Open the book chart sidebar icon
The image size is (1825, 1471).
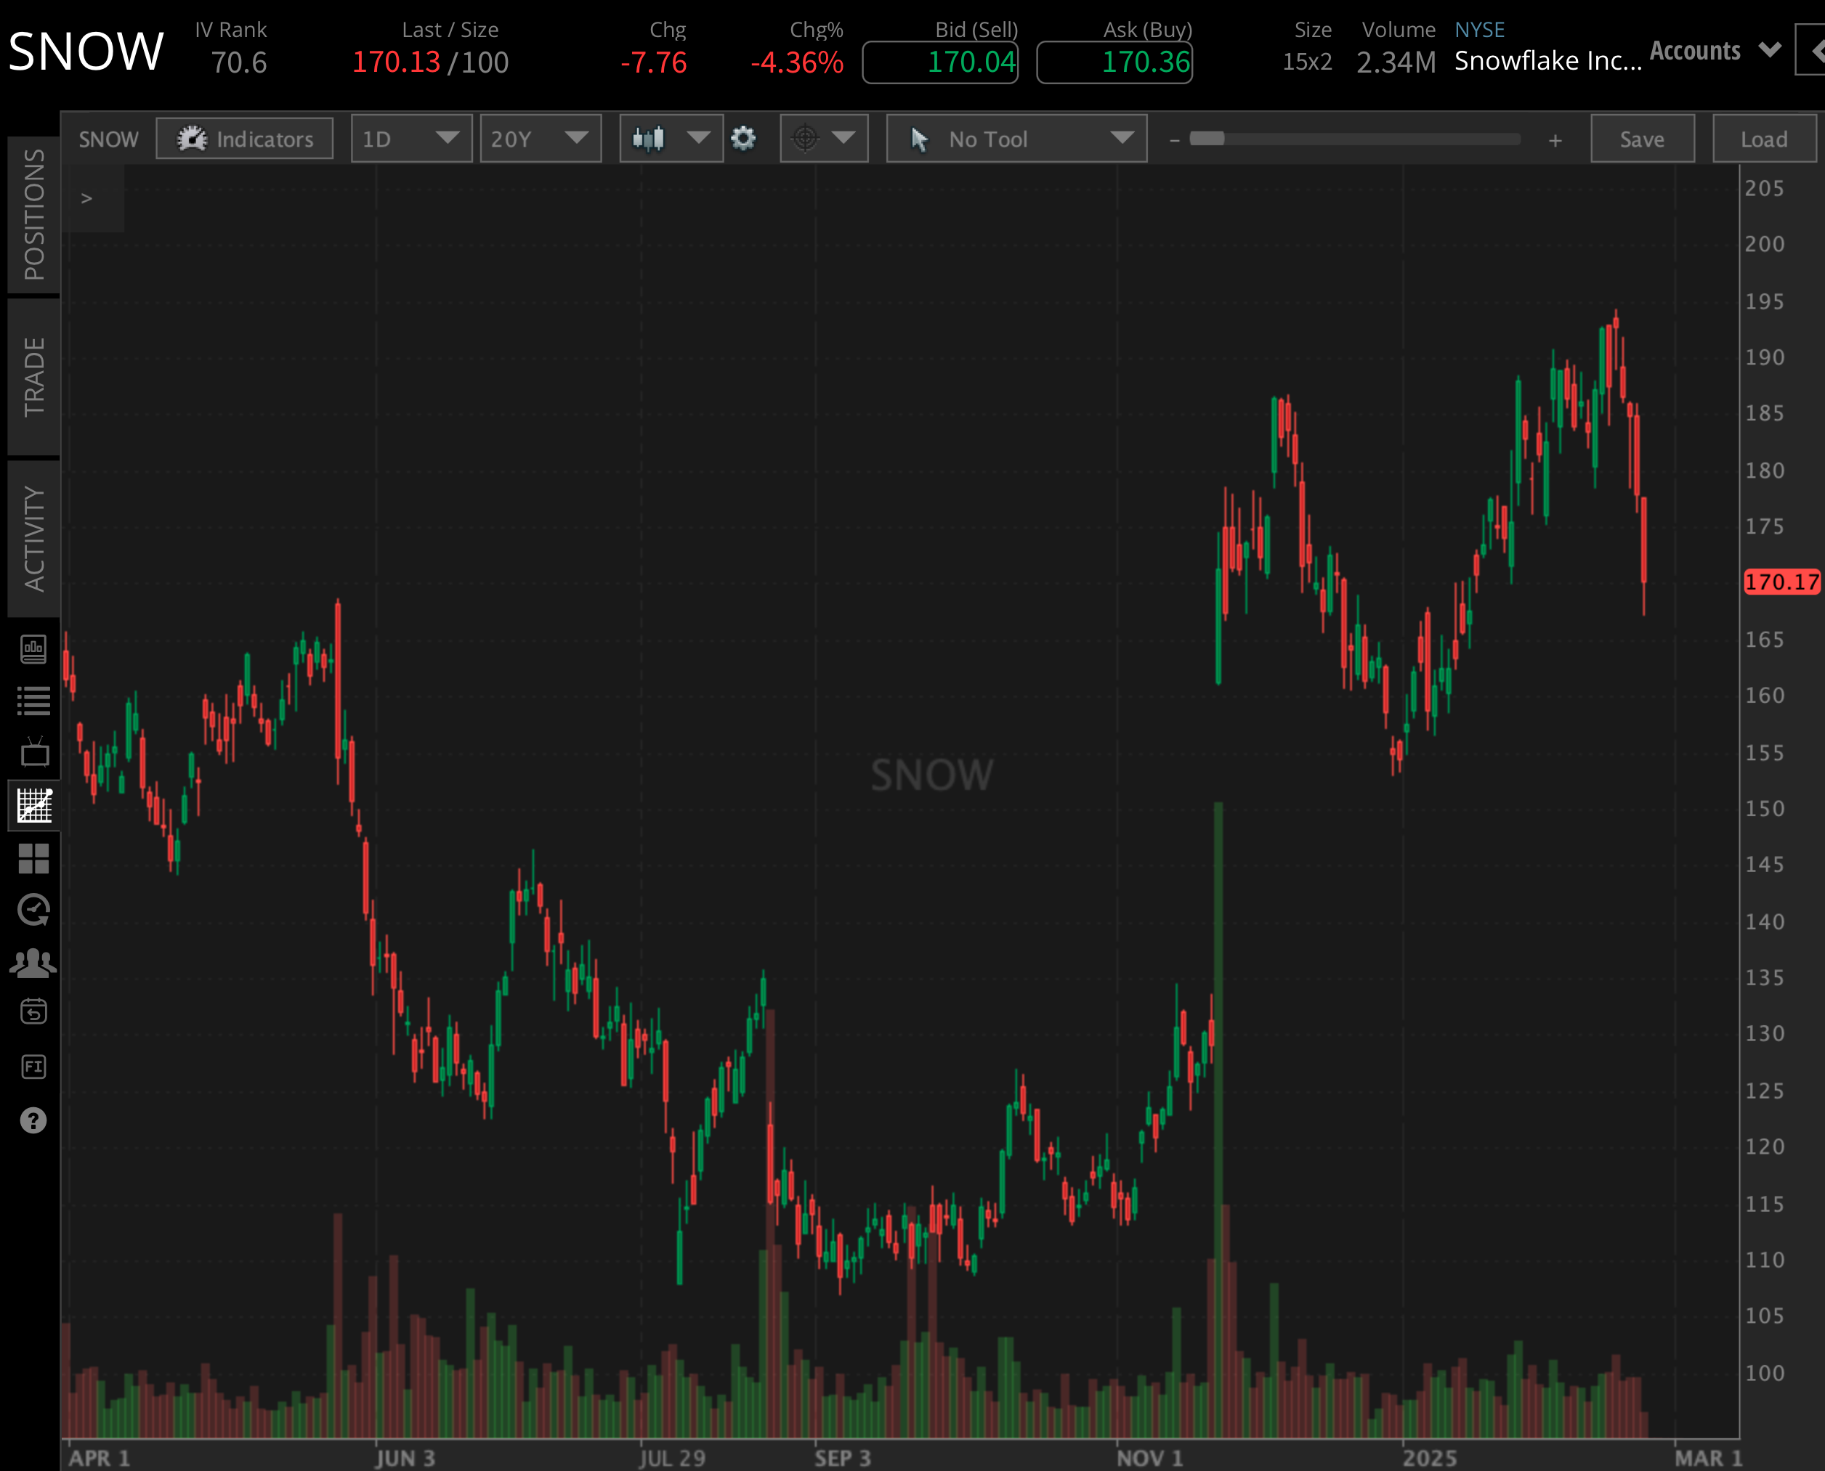(x=34, y=649)
